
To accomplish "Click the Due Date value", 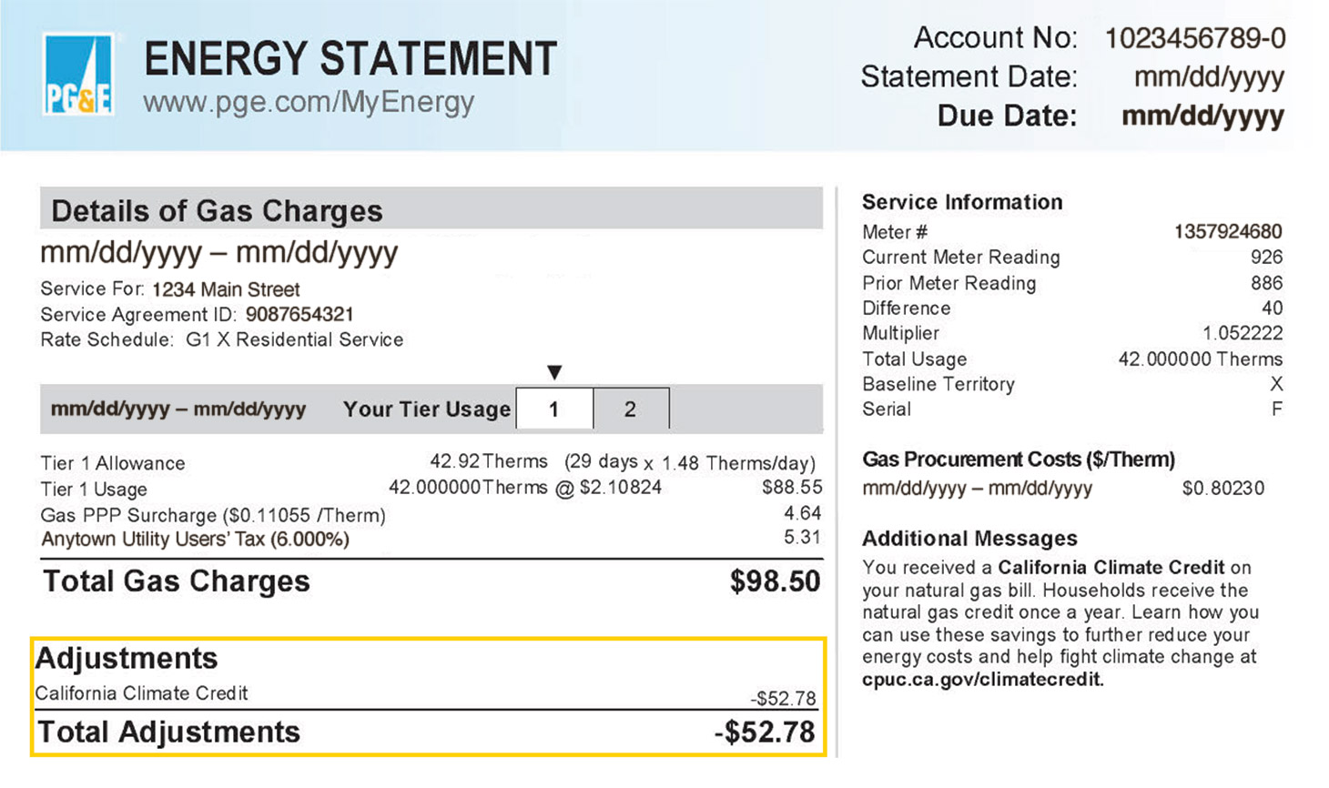I will click(1202, 116).
